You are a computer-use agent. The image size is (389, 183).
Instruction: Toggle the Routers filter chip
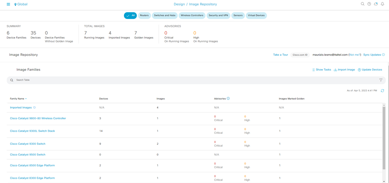[x=144, y=15]
